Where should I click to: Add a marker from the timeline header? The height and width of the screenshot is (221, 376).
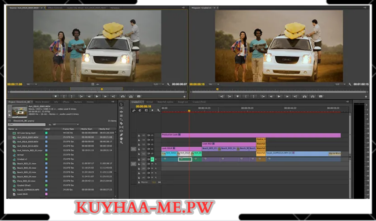(x=152, y=110)
